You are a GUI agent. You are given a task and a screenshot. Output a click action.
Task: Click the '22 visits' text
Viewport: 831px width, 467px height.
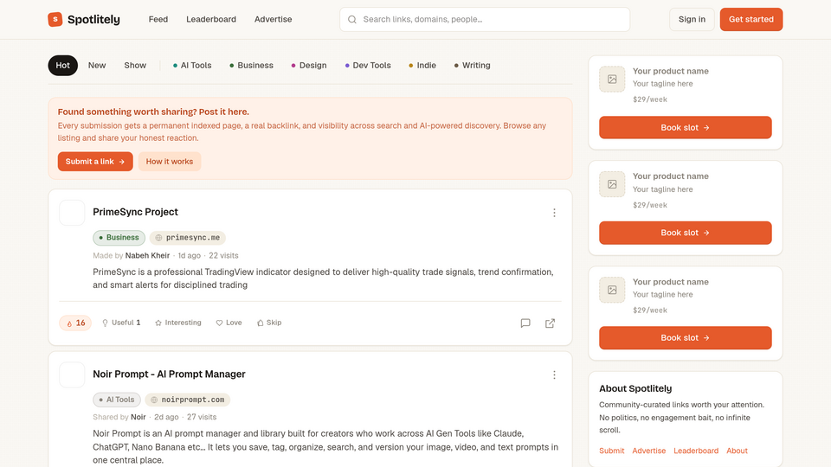pyautogui.click(x=223, y=255)
